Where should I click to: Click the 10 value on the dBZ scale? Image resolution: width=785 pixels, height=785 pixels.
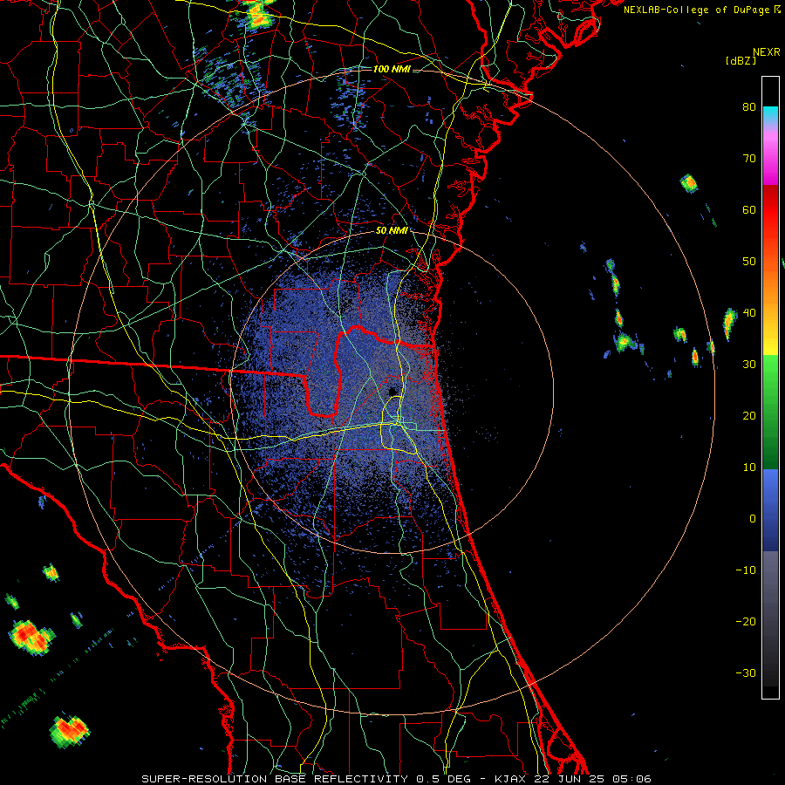(x=749, y=468)
